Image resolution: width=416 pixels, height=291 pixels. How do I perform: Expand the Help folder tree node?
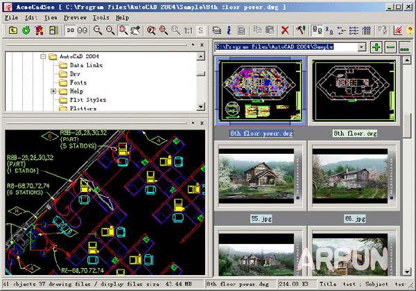[x=53, y=91]
